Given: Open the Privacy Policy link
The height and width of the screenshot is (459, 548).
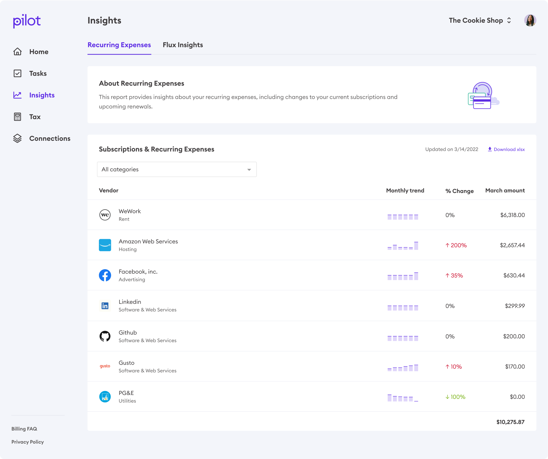Looking at the screenshot, I should 28,442.
